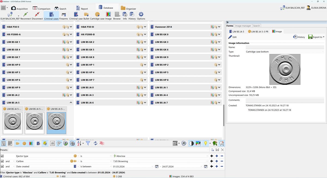327x178 pixels.
Task: Toggle the light bulb illumination control
Action: pos(205,143)
